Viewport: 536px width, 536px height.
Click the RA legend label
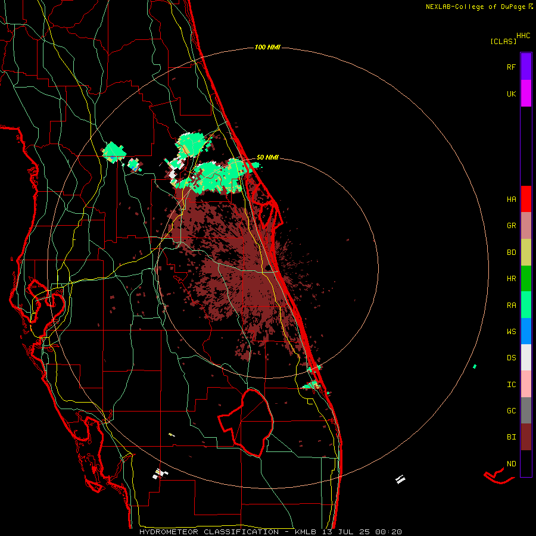[x=511, y=306]
